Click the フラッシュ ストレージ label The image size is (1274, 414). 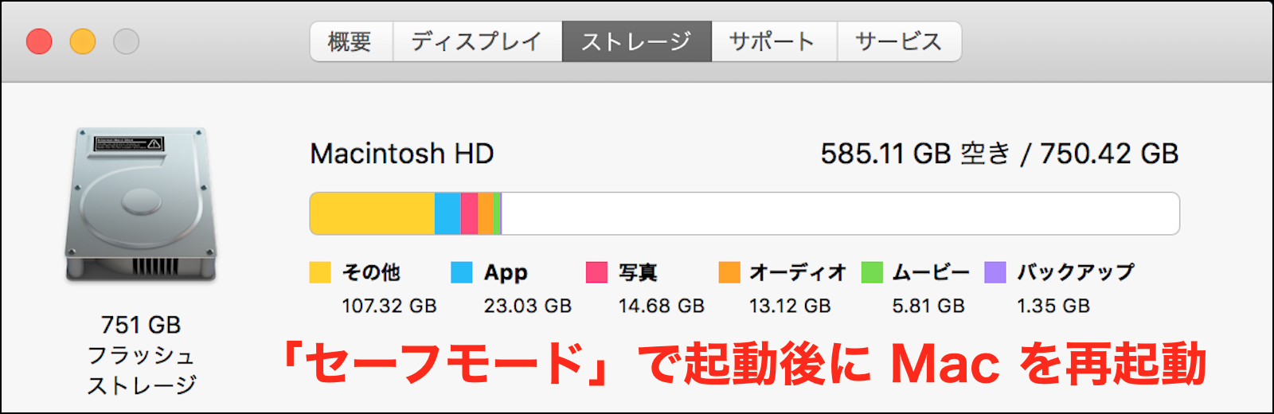click(141, 370)
